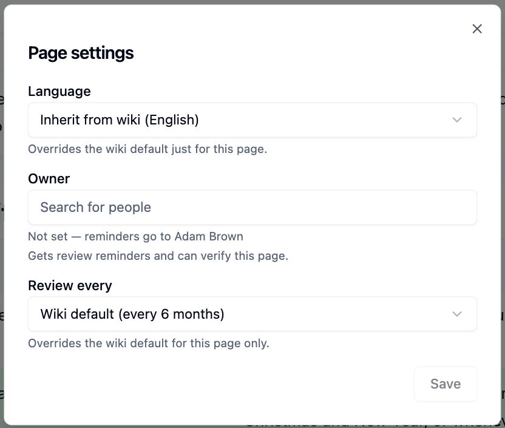The width and height of the screenshot is (505, 428).
Task: Focus the Owner search for people field
Action: (x=252, y=208)
